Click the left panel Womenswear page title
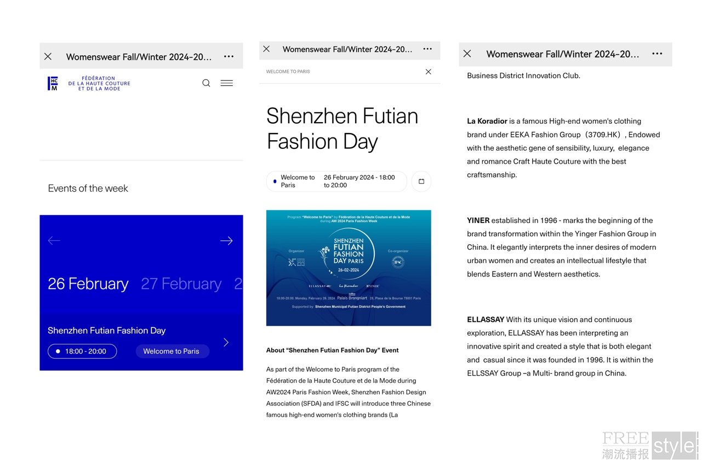This screenshot has height=467, width=702. point(139,57)
